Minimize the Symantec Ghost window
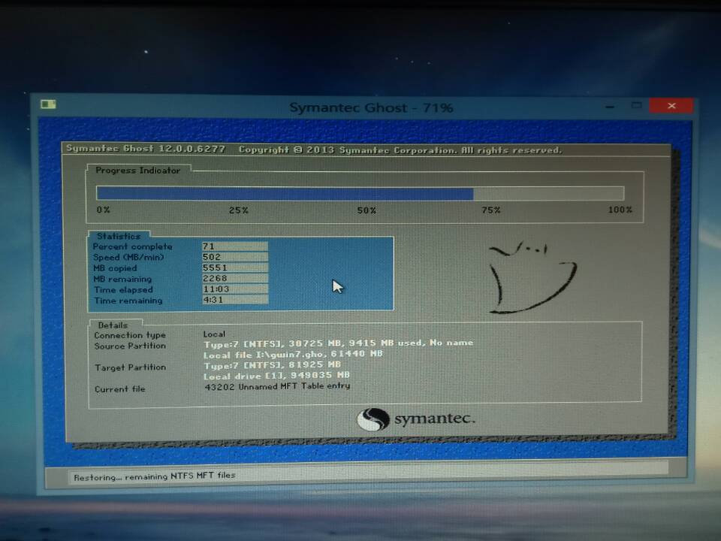This screenshot has width=721, height=541. coord(610,107)
